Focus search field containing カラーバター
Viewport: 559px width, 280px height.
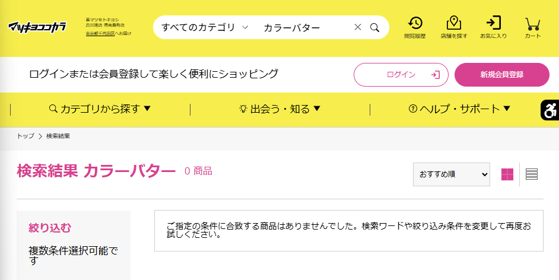pyautogui.click(x=305, y=27)
